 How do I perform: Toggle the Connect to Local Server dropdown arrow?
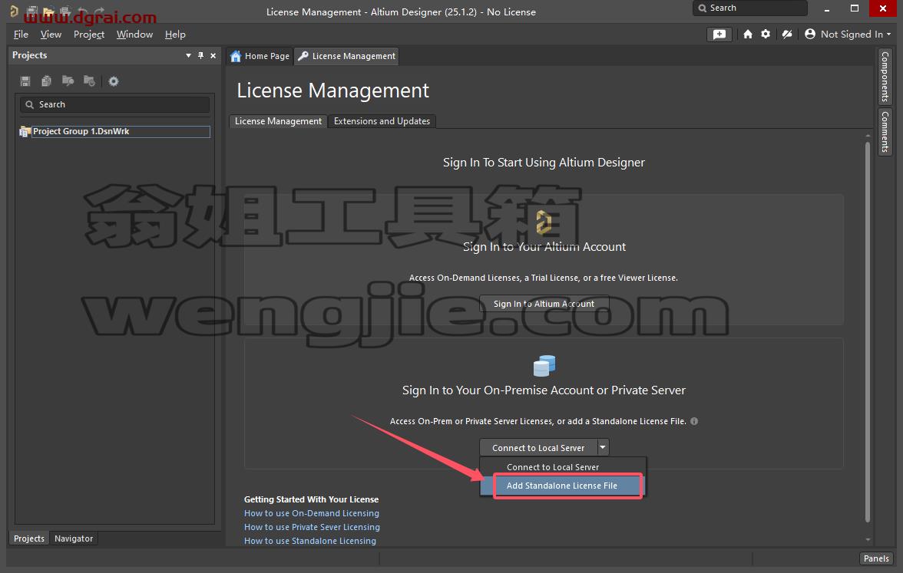(x=602, y=447)
